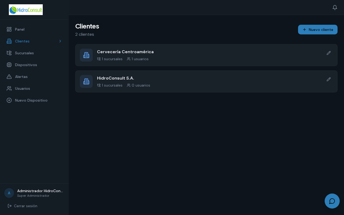
Task: Open the HidroConsult S.A. client name
Action: point(116,78)
